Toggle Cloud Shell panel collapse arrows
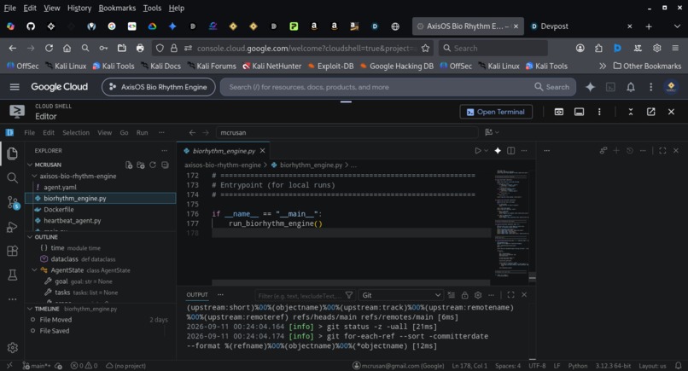The image size is (688, 371). click(631, 112)
